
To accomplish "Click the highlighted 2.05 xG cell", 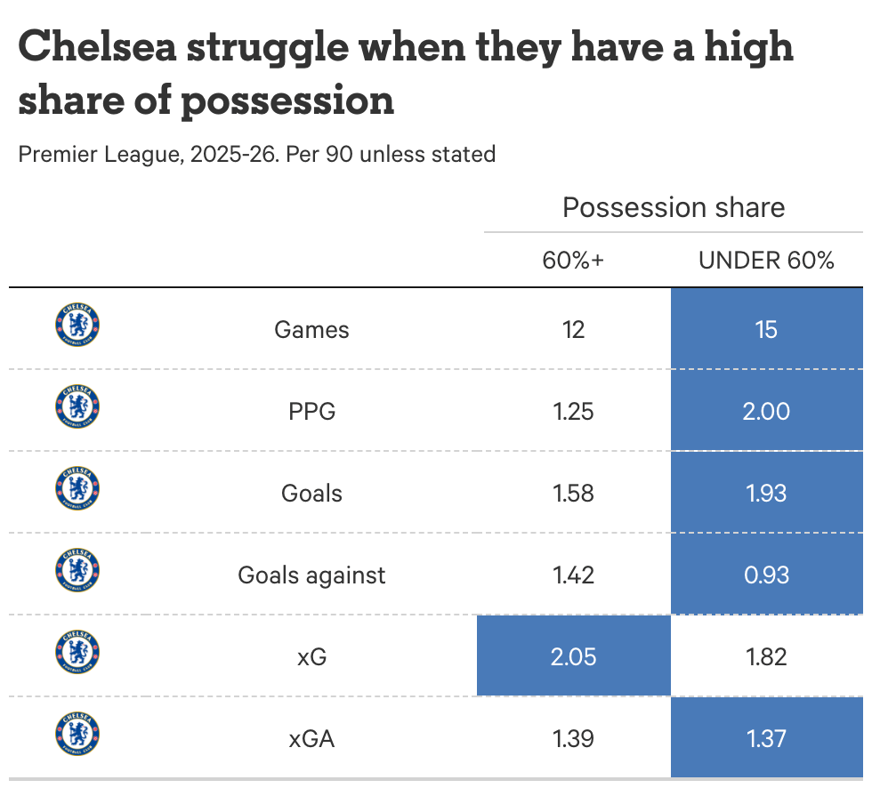I will point(573,656).
